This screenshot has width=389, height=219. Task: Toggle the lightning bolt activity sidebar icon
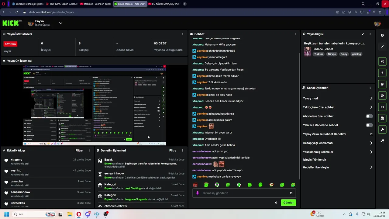[382, 73]
